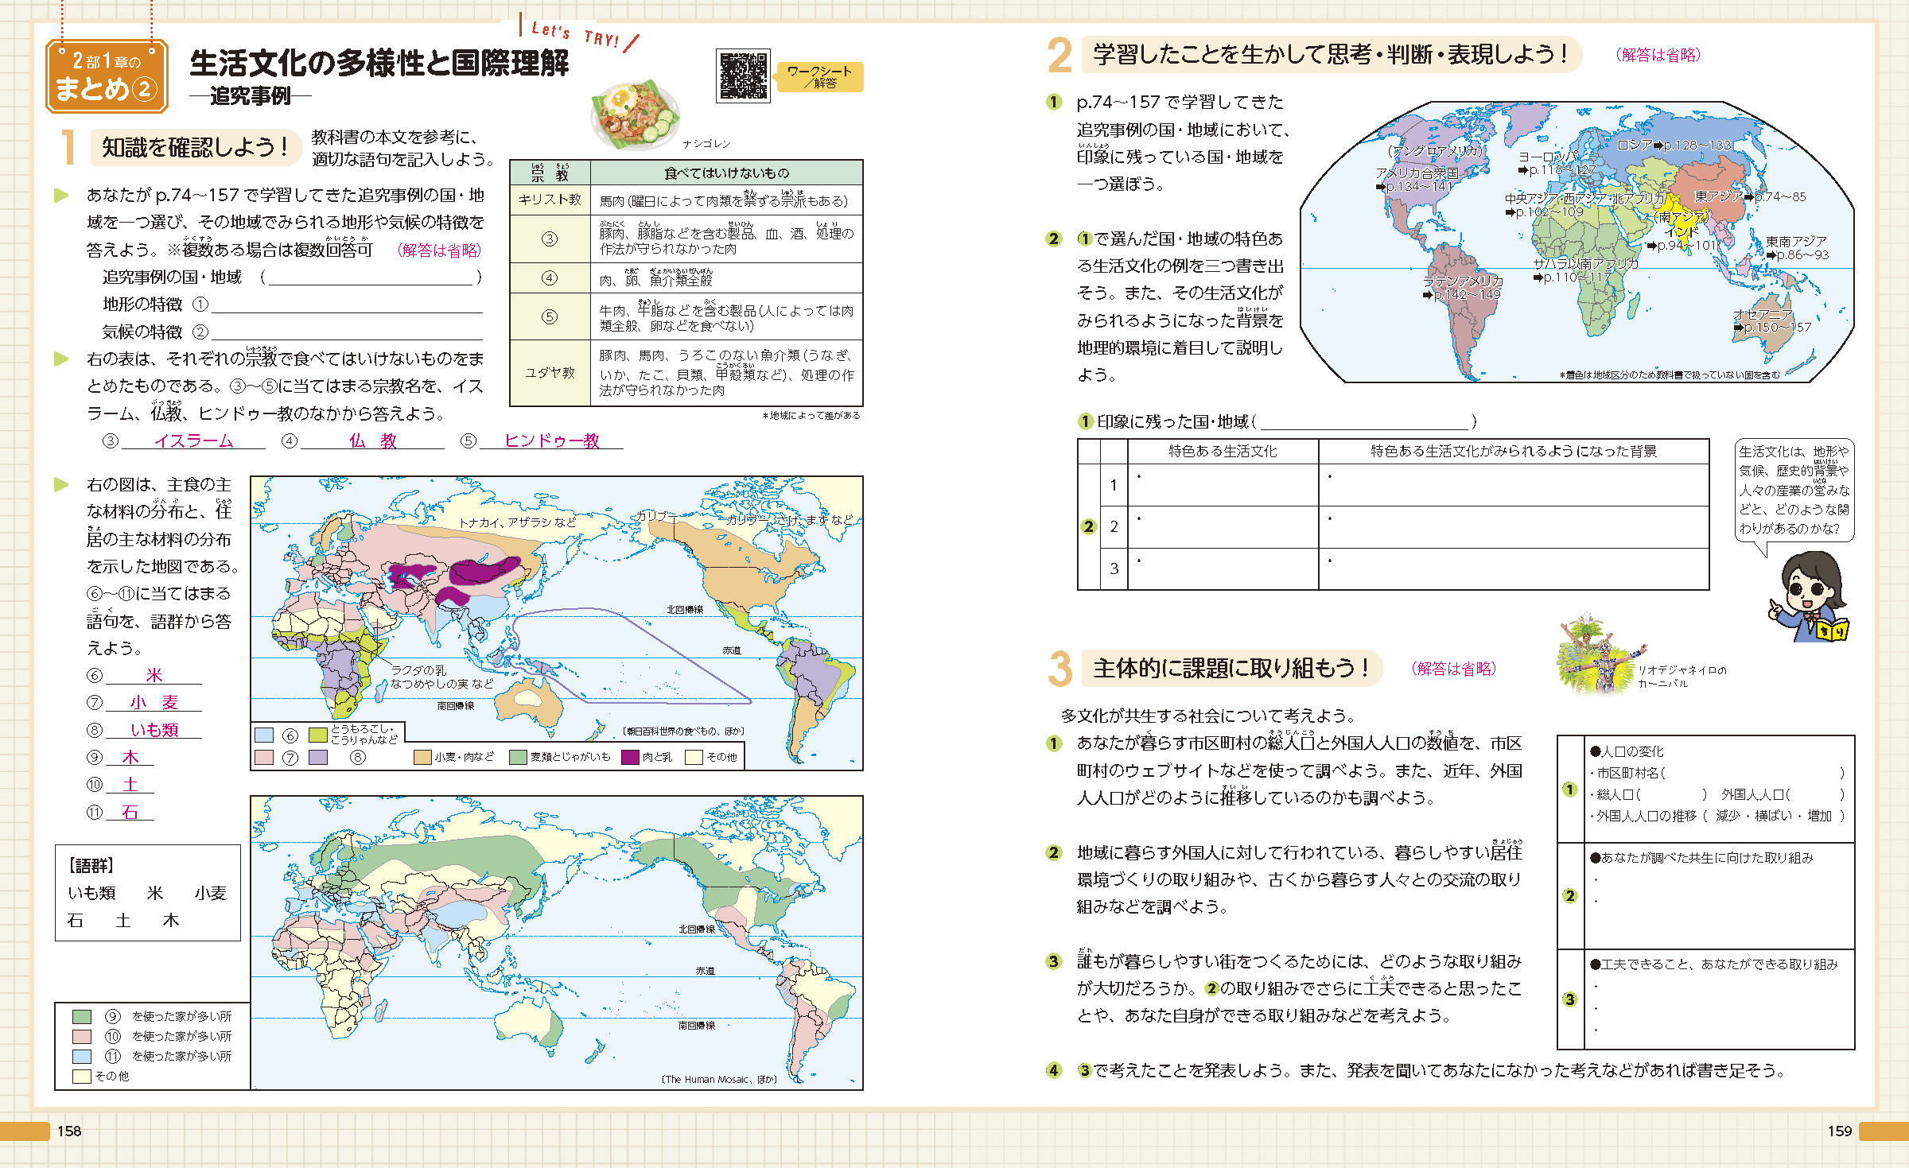Click the green ⑨ housing legend swatch
1909x1168 pixels.
pos(81,1016)
